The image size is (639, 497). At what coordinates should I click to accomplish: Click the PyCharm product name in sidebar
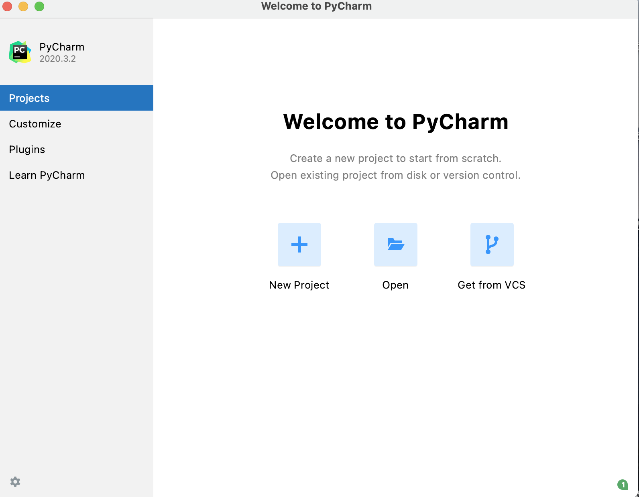coord(62,47)
